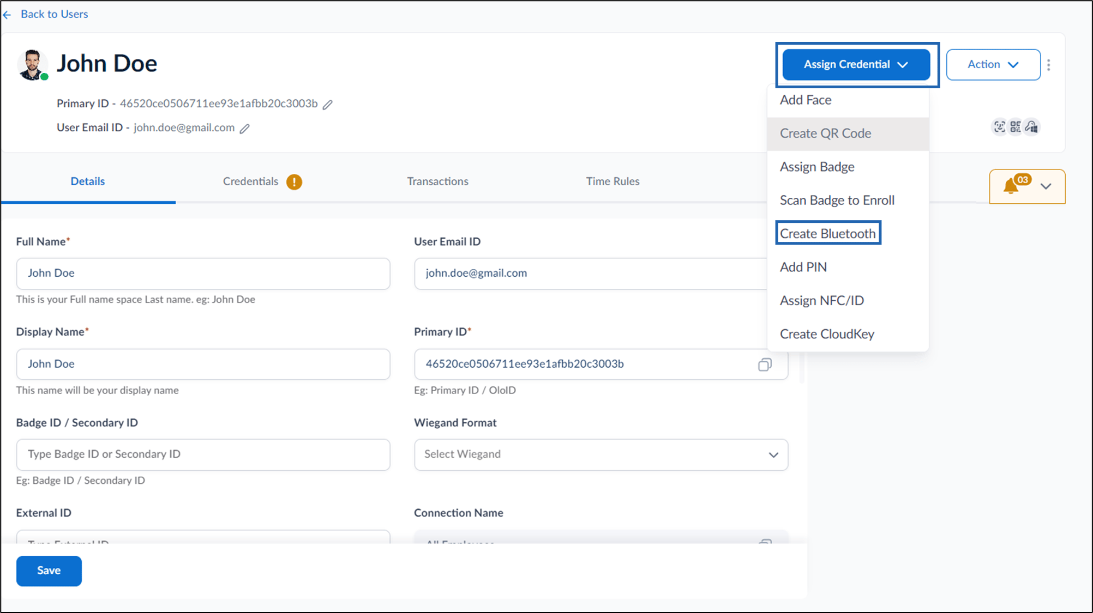Copy the Primary ID using copy icon
The image size is (1093, 613).
765,365
